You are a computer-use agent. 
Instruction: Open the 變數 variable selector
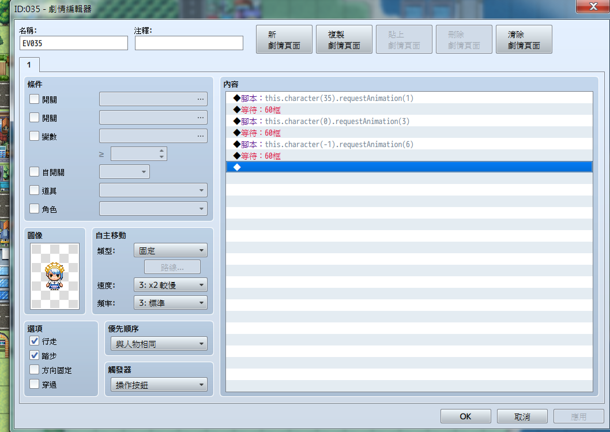153,136
